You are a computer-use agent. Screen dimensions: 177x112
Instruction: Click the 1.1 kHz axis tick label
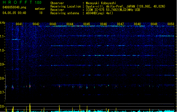coord(3,36)
